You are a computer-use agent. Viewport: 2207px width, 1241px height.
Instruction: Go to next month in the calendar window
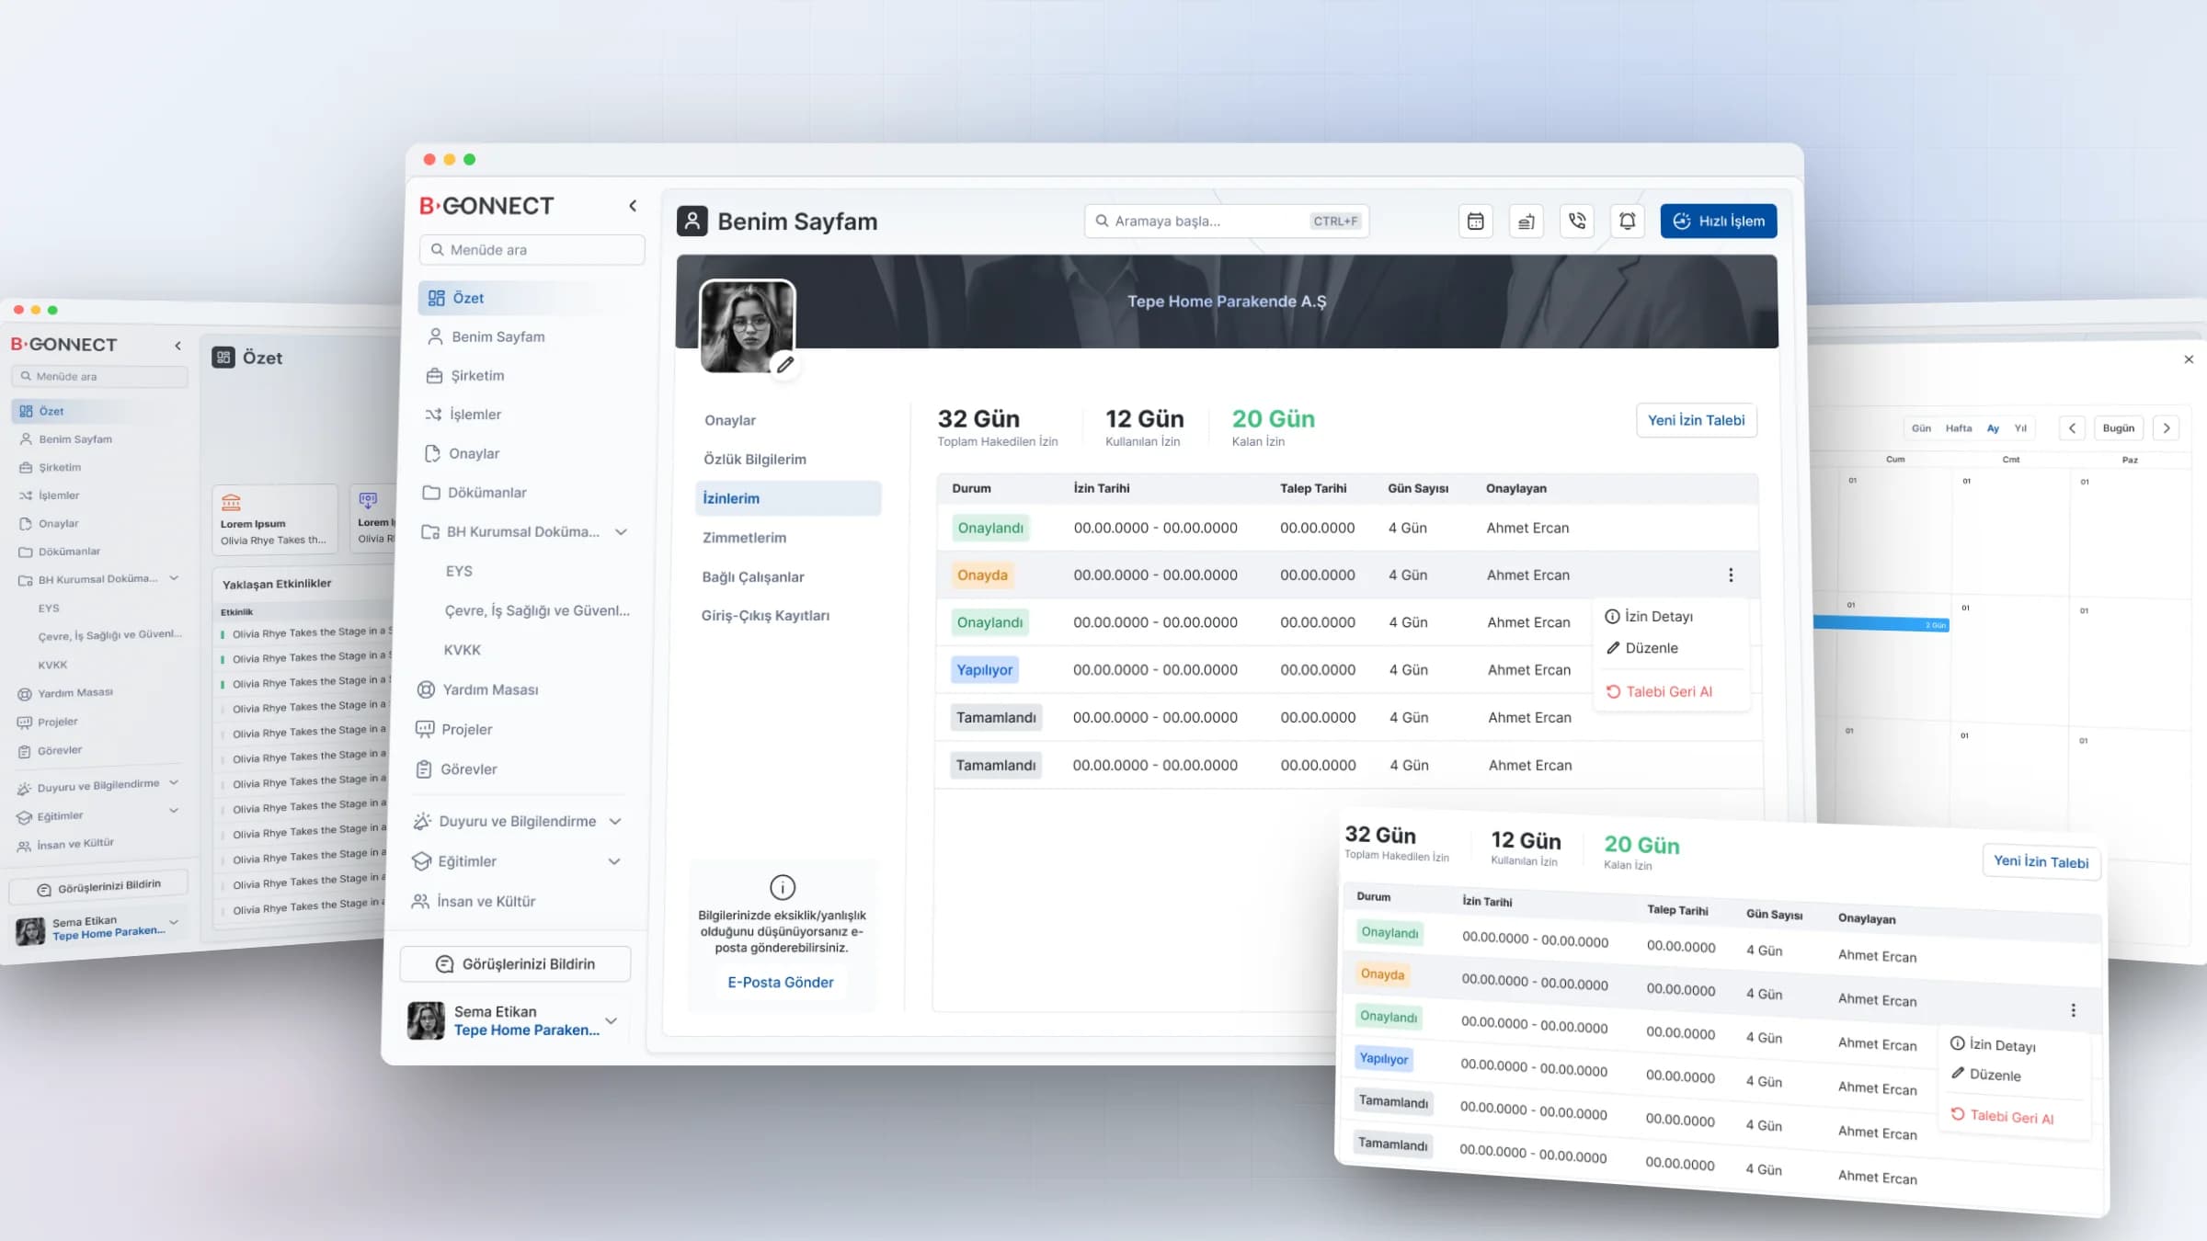tap(2167, 428)
